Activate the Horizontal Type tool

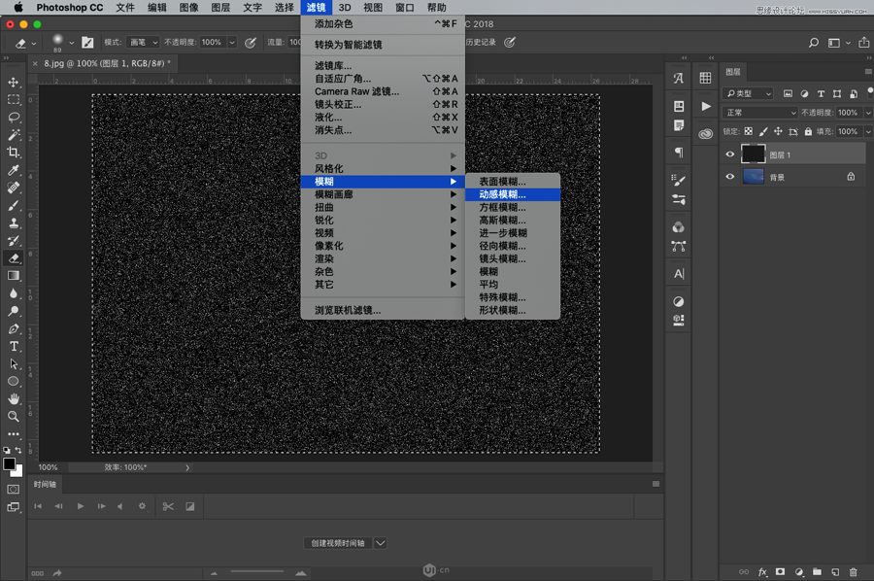[14, 346]
